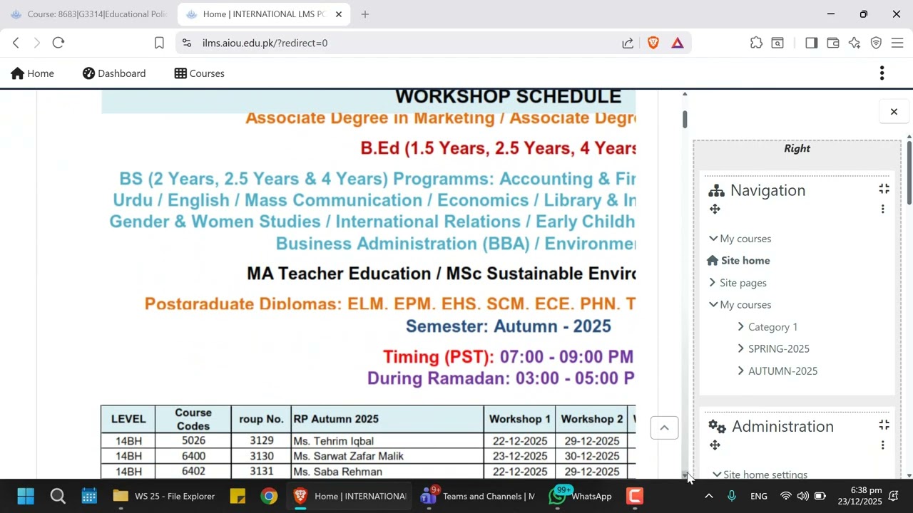The image size is (913, 513).
Task: Click the back-to-top arrow button
Action: [x=664, y=427]
